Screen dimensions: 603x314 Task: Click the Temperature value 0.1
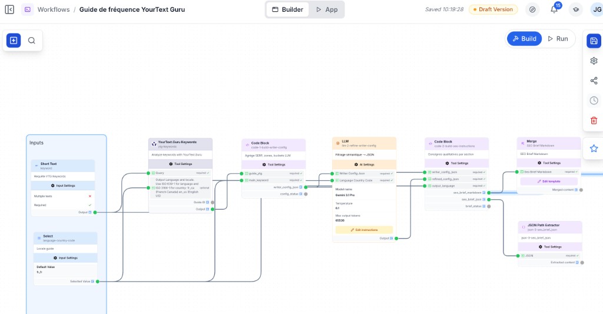pos(337,208)
